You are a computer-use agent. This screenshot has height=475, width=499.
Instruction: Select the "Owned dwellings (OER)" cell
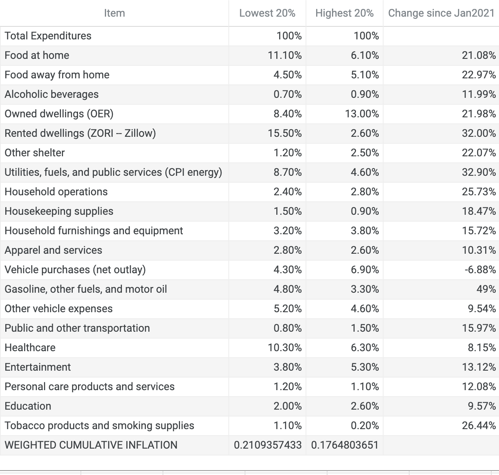tap(59, 114)
